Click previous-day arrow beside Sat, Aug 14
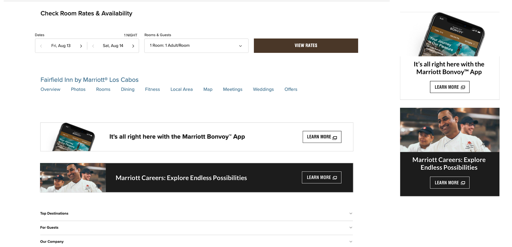The image size is (512, 247). click(93, 46)
